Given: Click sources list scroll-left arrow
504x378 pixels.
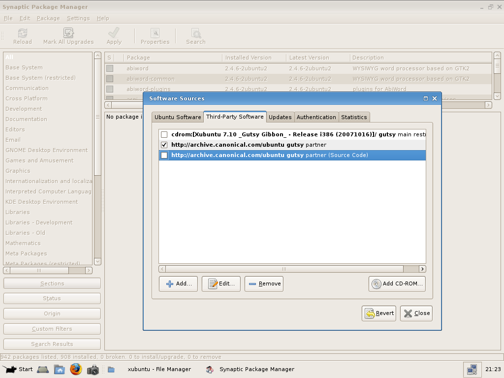Looking at the screenshot, I should click(x=162, y=269).
